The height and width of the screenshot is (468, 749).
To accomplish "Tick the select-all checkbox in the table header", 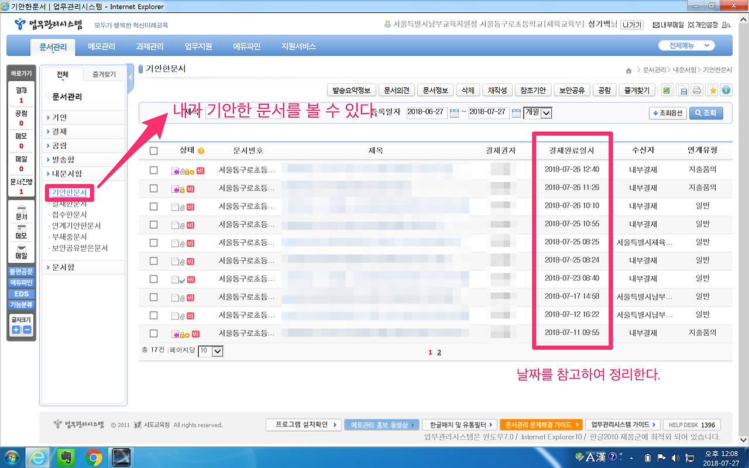I will pos(154,151).
